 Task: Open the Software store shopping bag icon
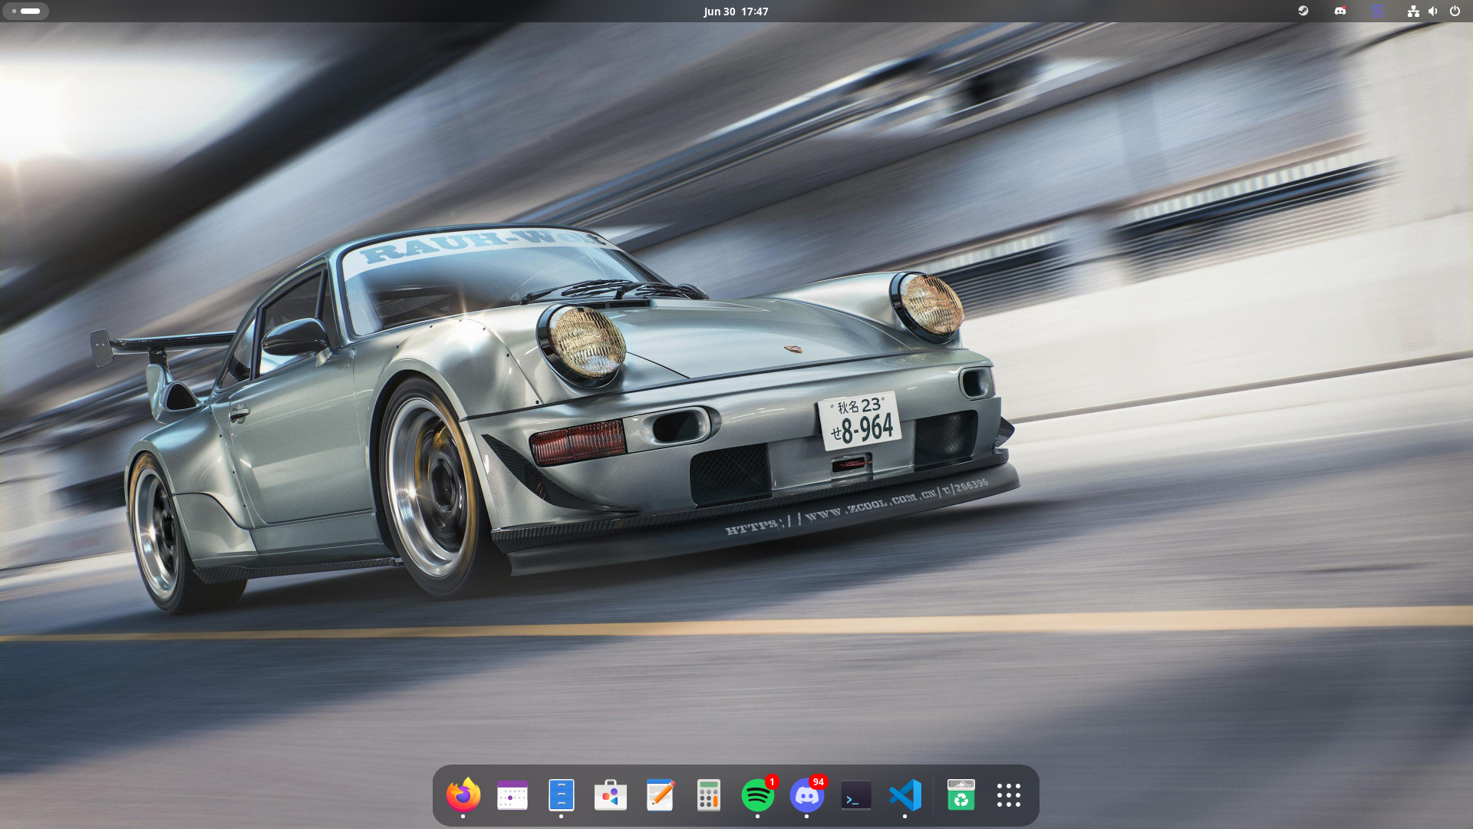coord(611,795)
